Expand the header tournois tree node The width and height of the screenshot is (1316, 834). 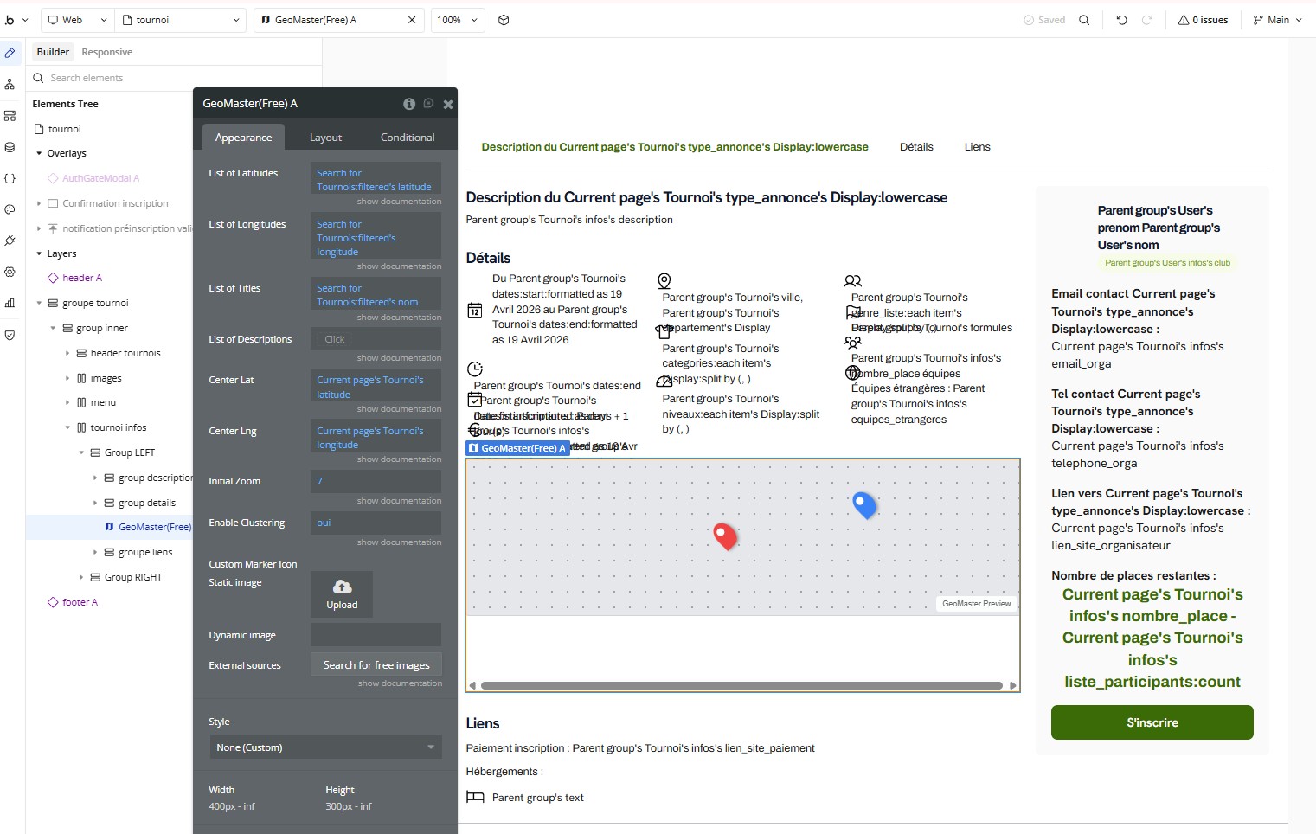(67, 353)
